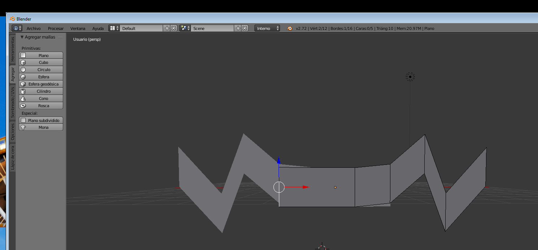Viewport: 538px width, 250px height.
Task: Add a Rosca torus primitive
Action: (x=41, y=106)
